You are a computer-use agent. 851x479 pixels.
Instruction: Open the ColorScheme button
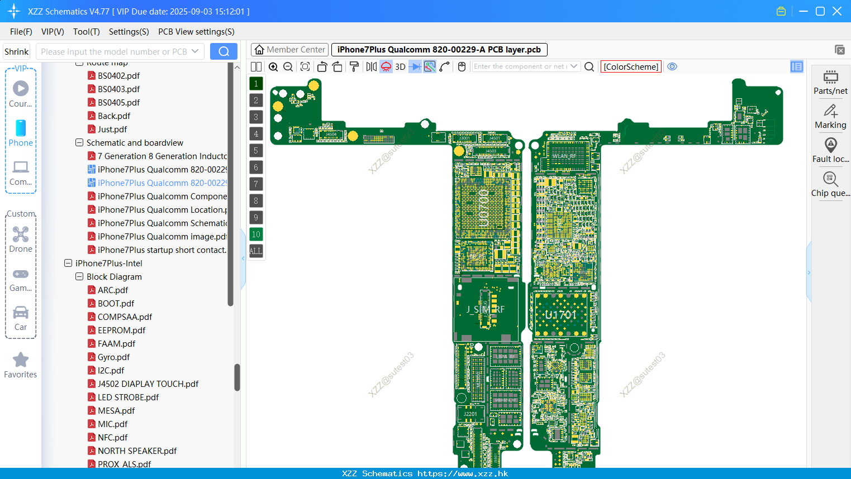coord(631,66)
